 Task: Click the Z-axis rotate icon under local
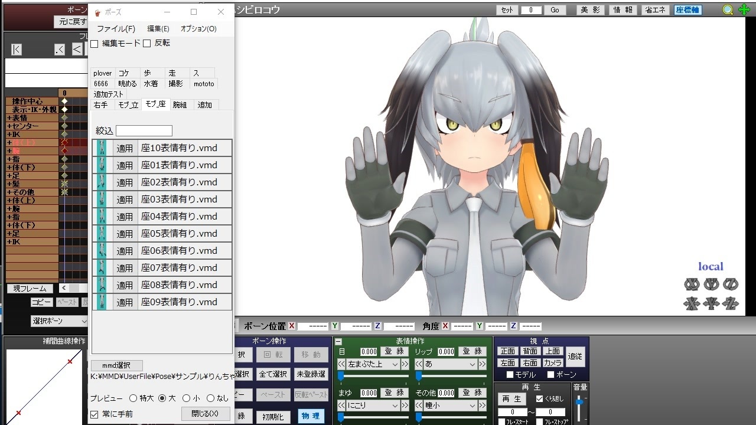click(731, 285)
